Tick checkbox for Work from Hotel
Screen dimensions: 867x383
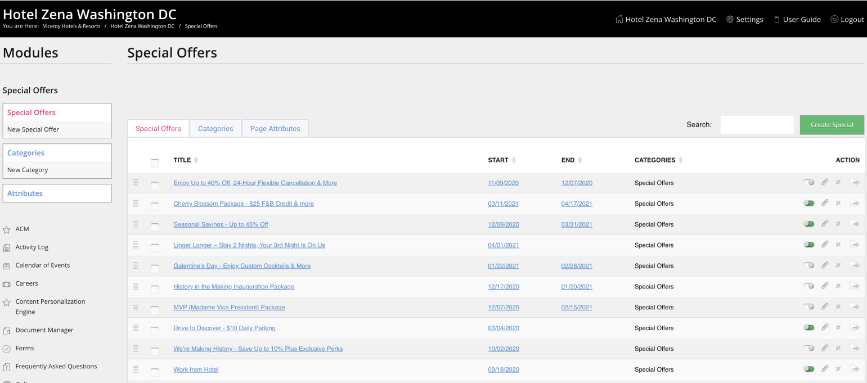point(155,372)
